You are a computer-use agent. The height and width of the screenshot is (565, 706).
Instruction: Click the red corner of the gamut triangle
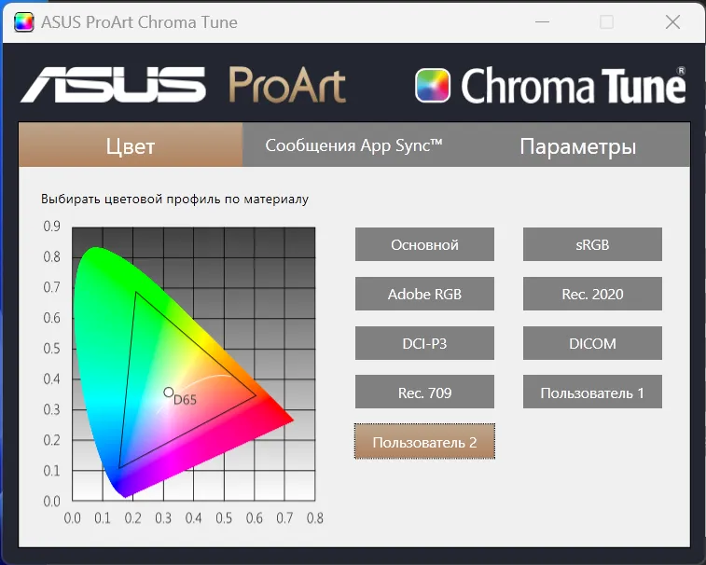coord(256,395)
